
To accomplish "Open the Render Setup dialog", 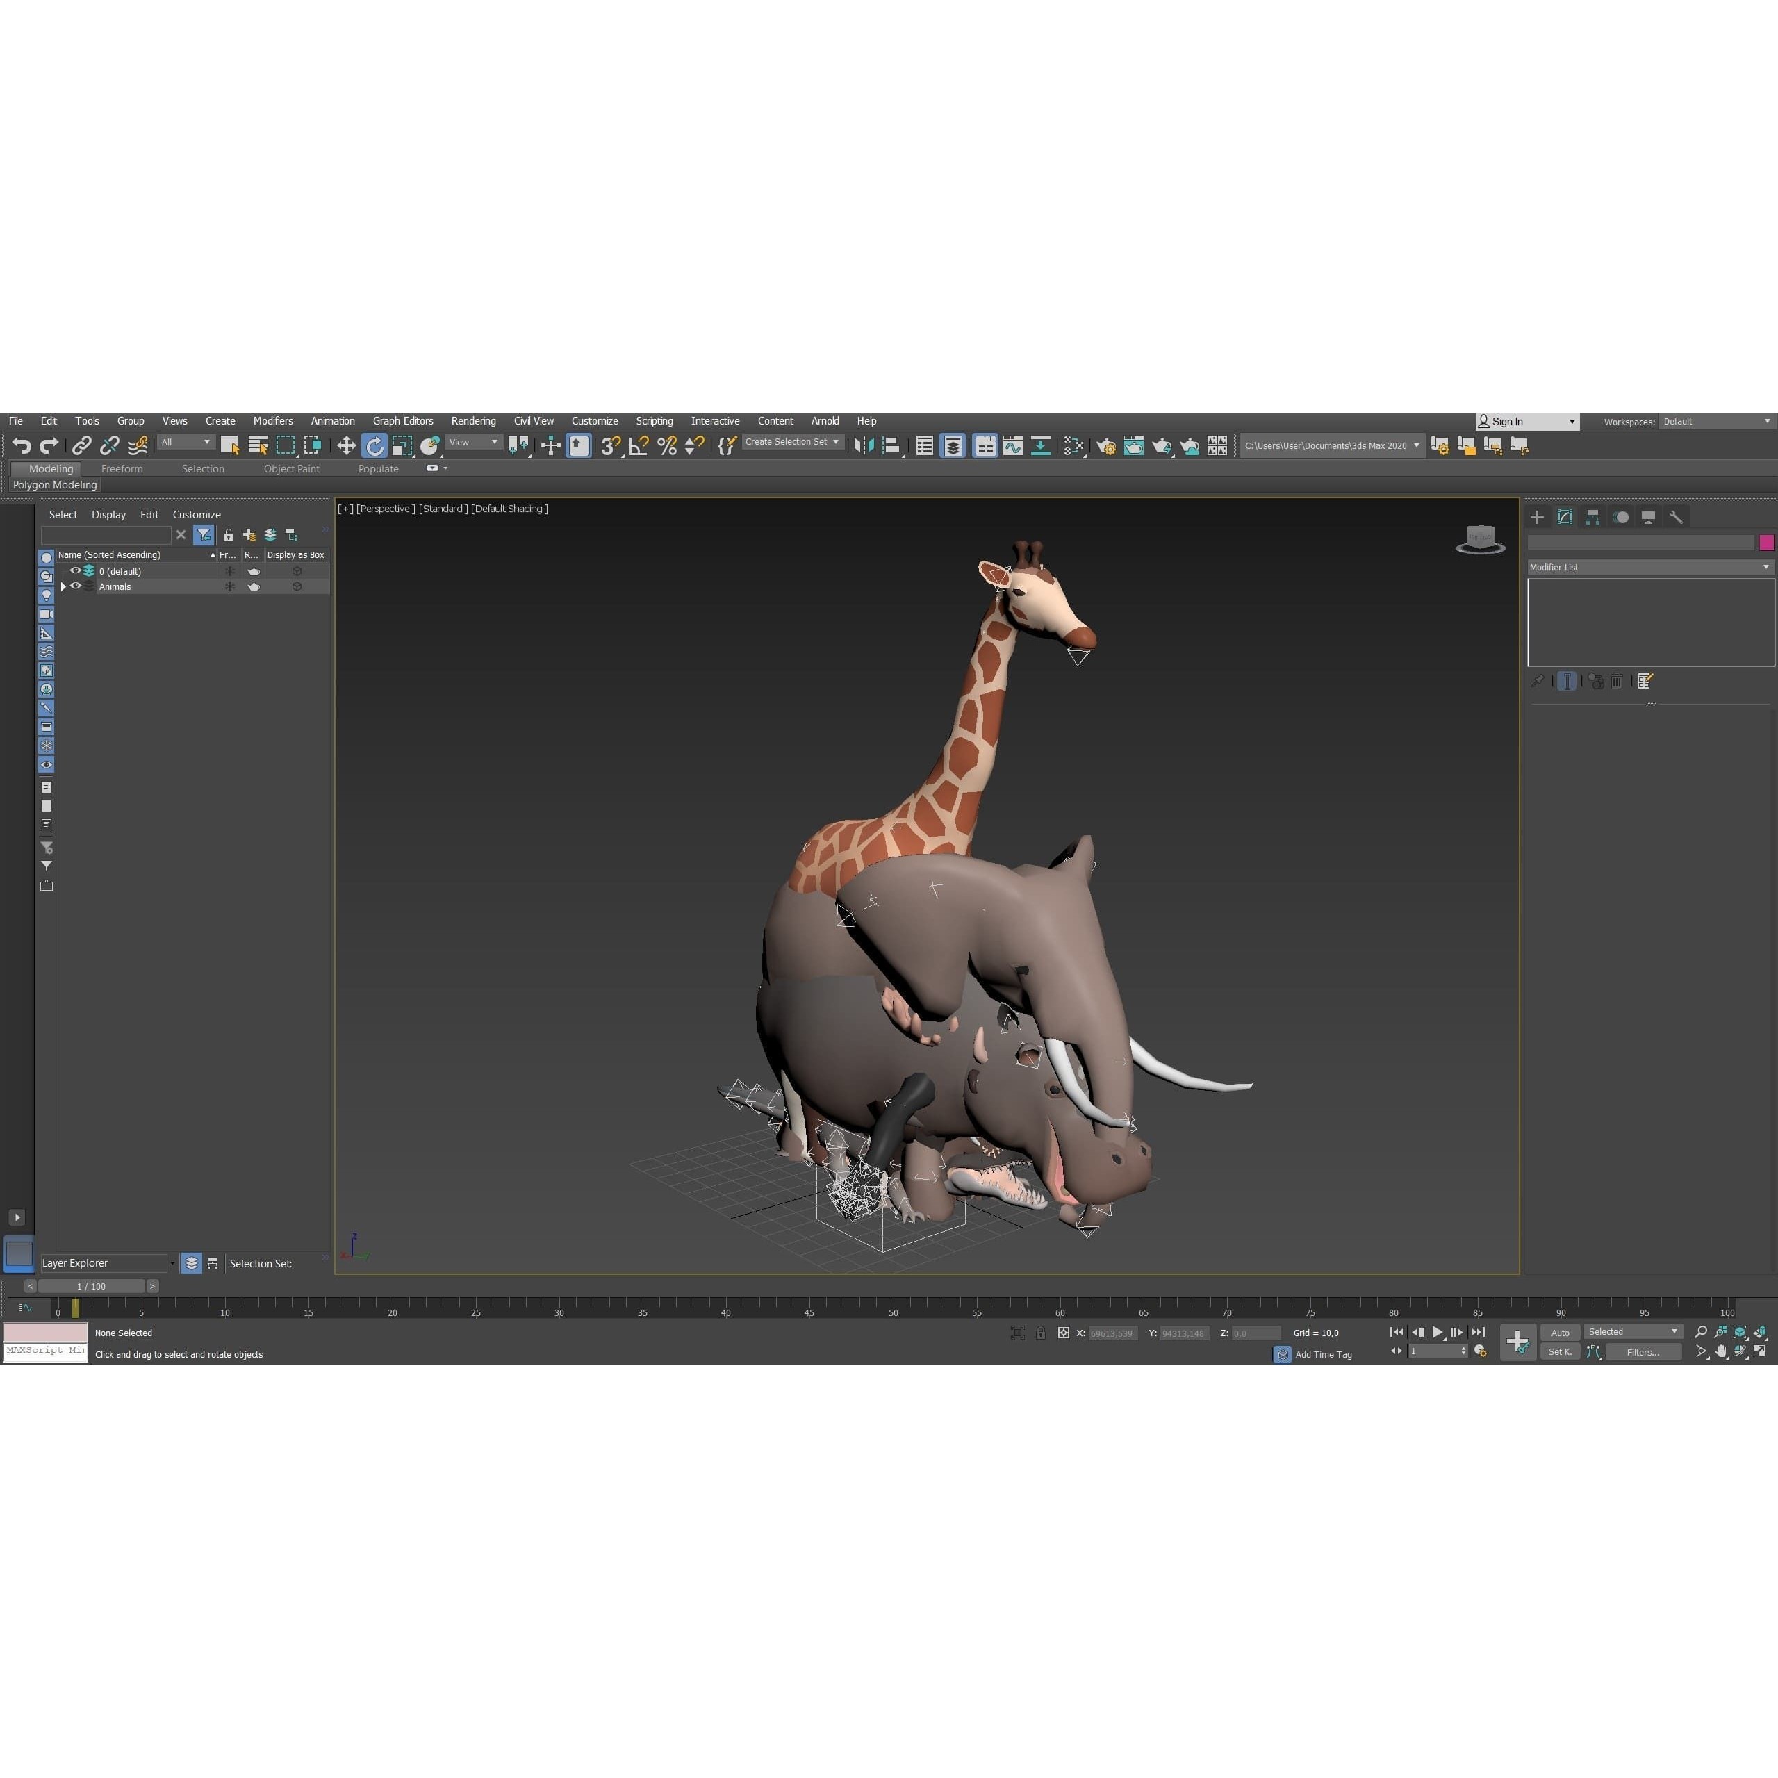I will tap(1107, 446).
